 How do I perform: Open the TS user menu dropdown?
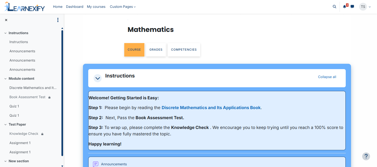pos(365,7)
